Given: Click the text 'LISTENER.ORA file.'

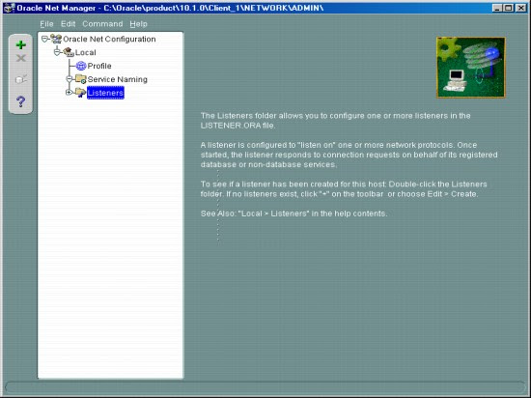Looking at the screenshot, I should pyautogui.click(x=238, y=126).
